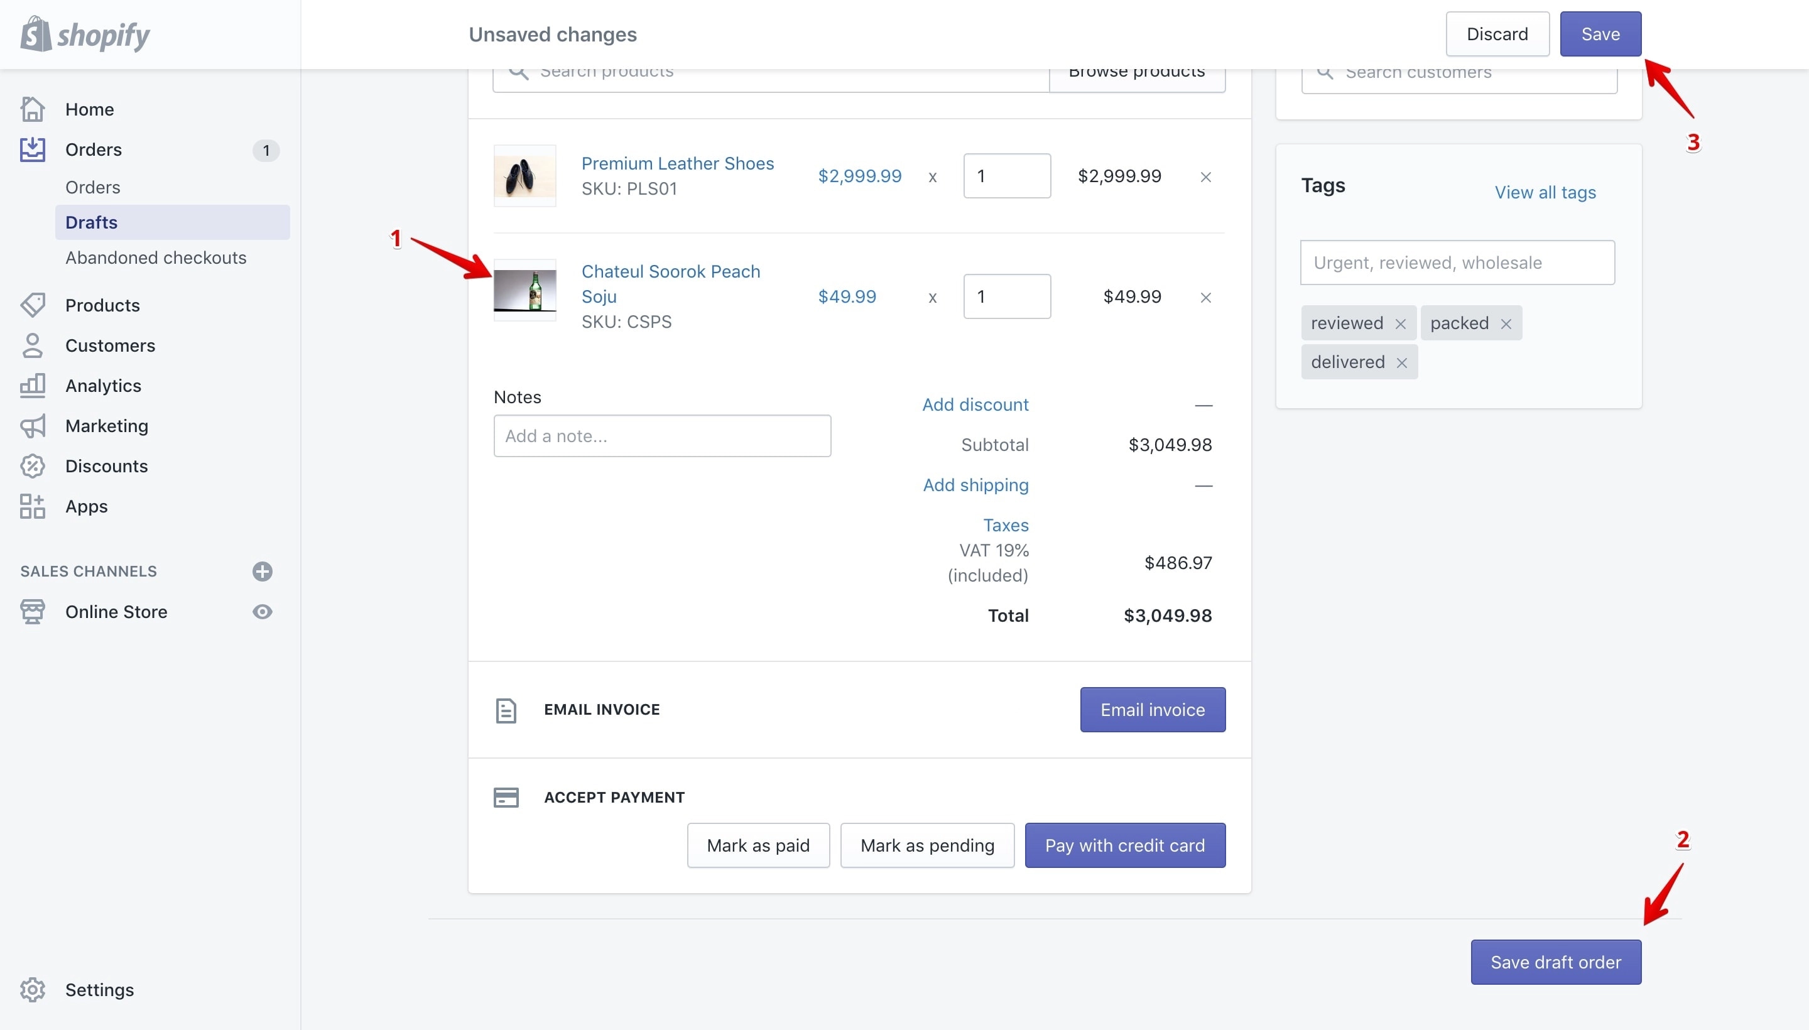Mark the order as pending
The image size is (1809, 1030).
(926, 845)
